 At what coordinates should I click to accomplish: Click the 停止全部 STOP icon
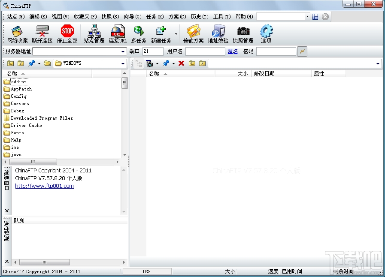67,34
